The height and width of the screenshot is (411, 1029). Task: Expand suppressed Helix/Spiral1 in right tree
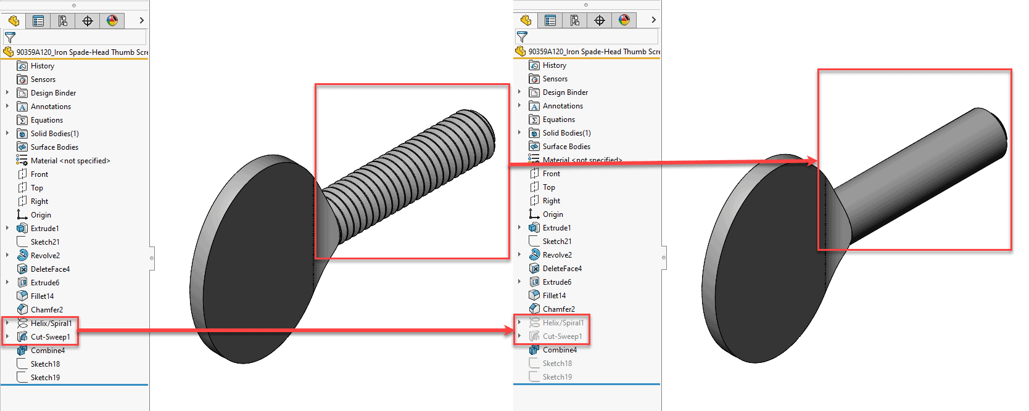519,323
